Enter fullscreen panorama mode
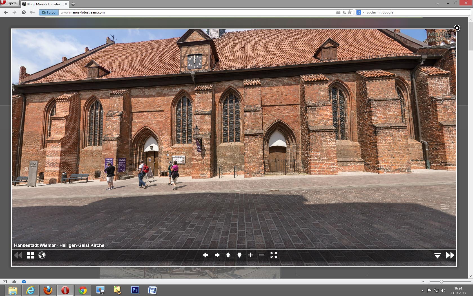The image size is (473, 296). click(274, 255)
